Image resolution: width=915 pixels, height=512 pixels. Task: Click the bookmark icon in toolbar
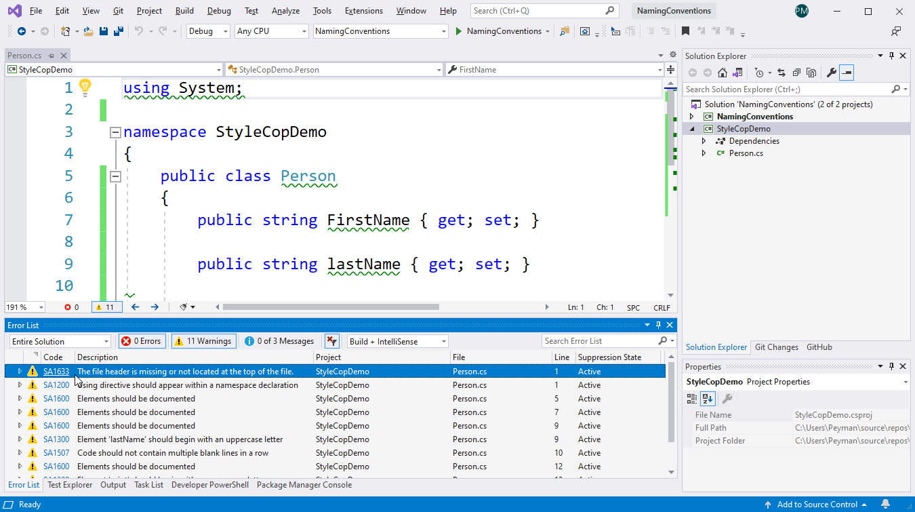[686, 31]
